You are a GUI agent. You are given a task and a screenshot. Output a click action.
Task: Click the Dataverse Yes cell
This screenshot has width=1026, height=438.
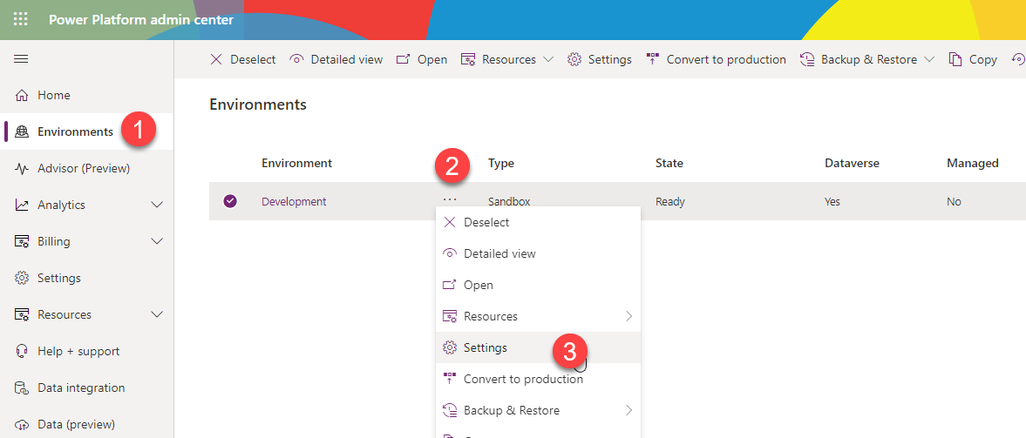pos(832,201)
